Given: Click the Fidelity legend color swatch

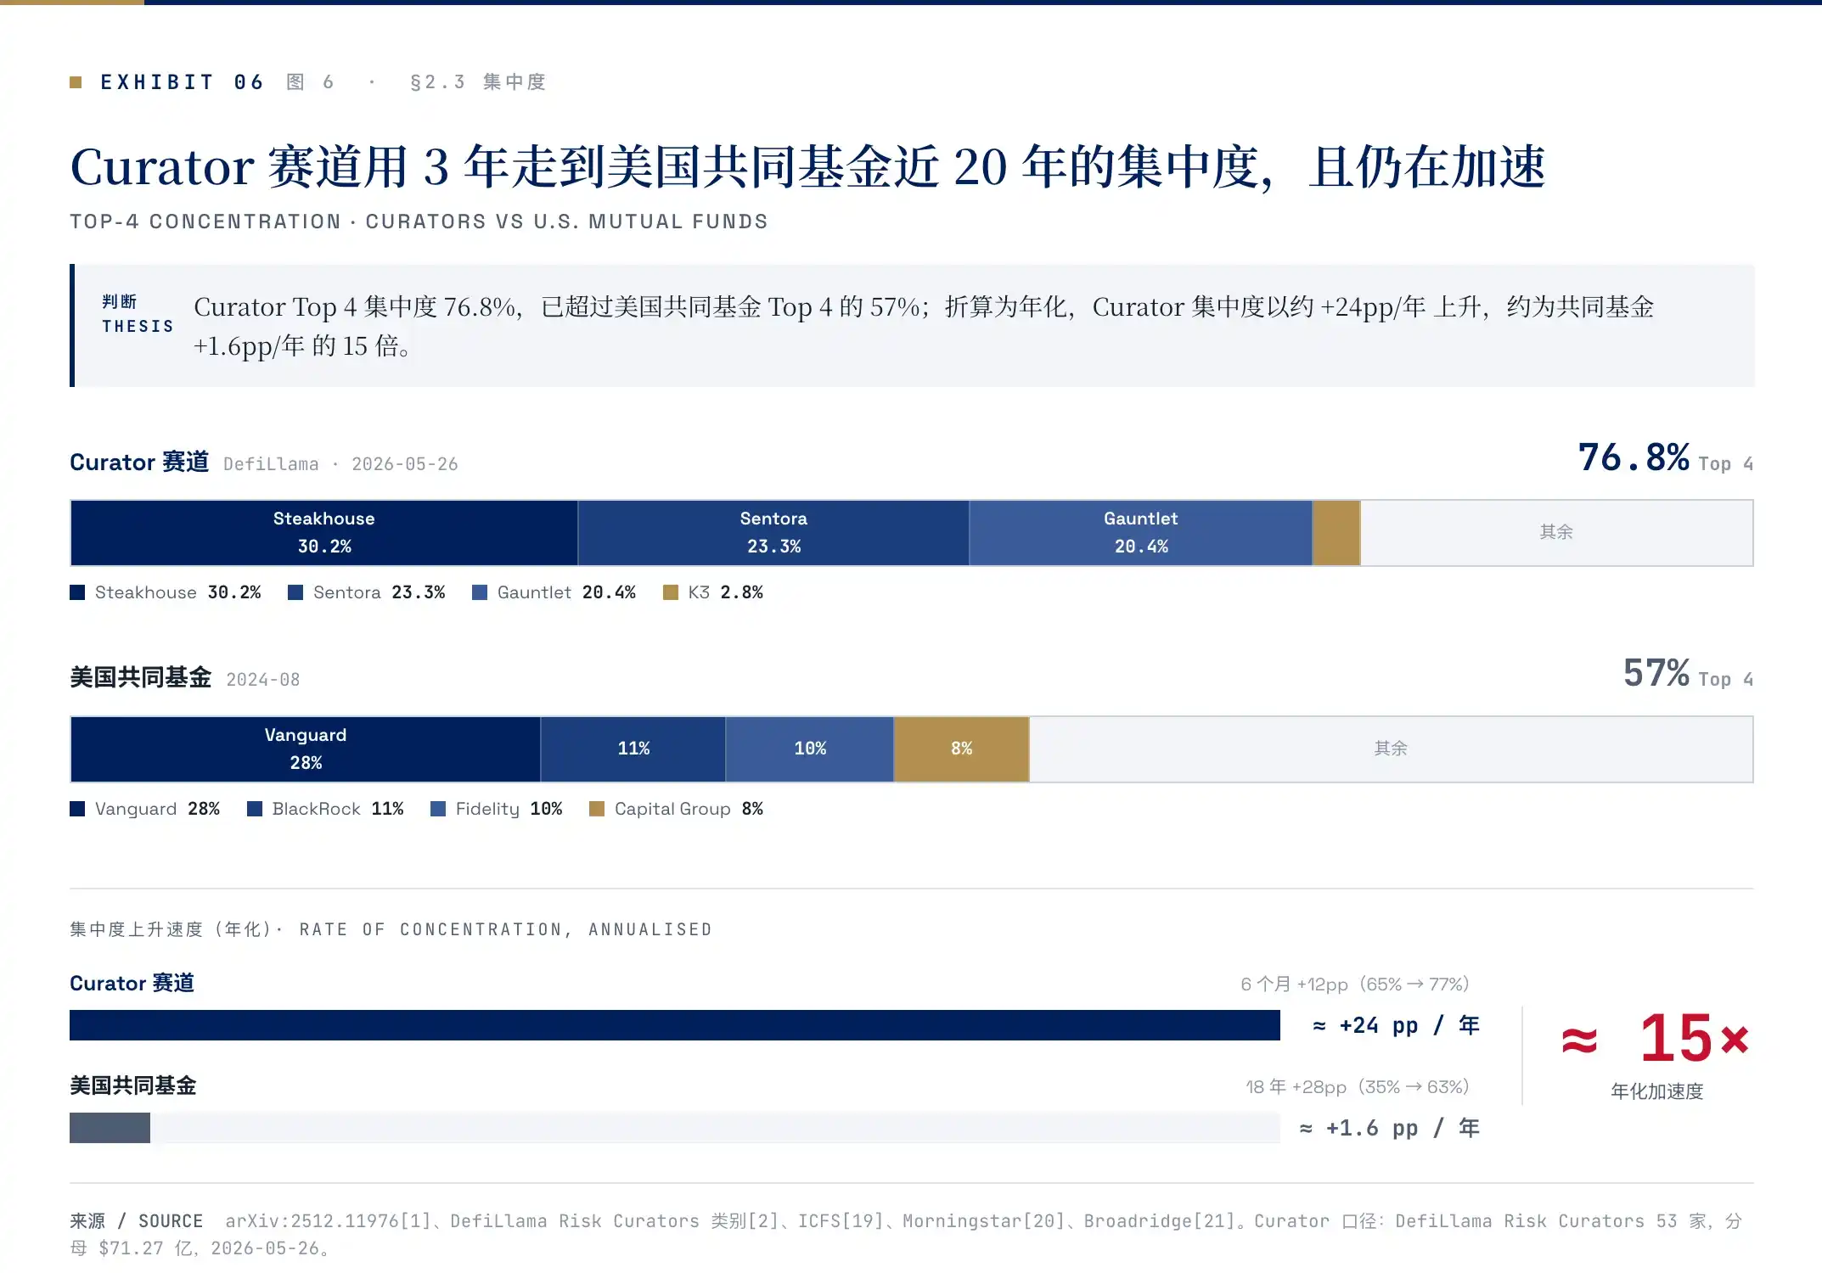Looking at the screenshot, I should coord(438,809).
